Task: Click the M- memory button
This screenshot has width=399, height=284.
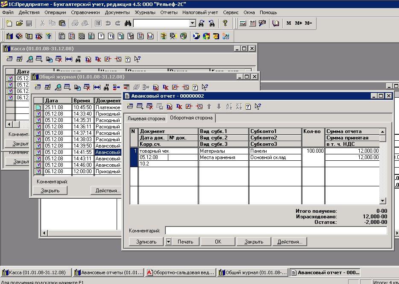Action: tap(308, 23)
